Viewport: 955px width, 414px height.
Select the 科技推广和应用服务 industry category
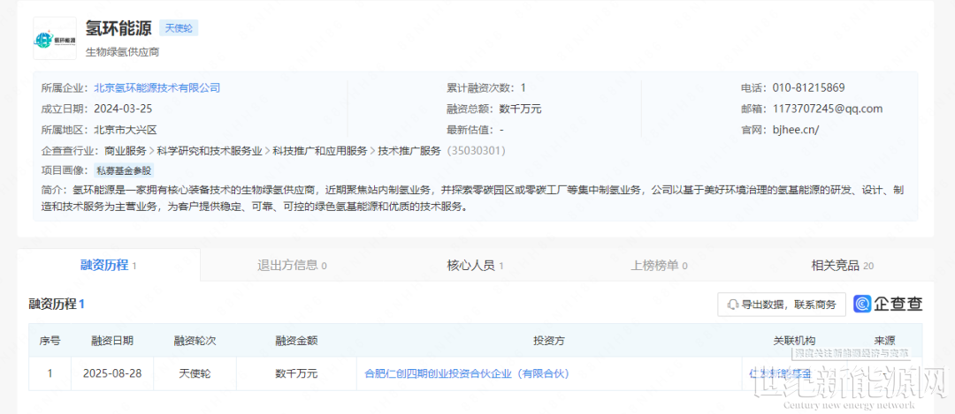[319, 151]
